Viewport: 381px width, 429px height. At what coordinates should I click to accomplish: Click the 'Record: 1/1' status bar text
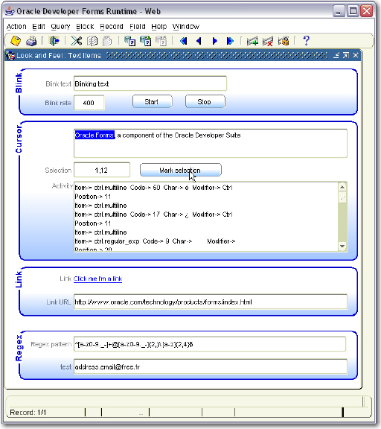[x=28, y=412]
